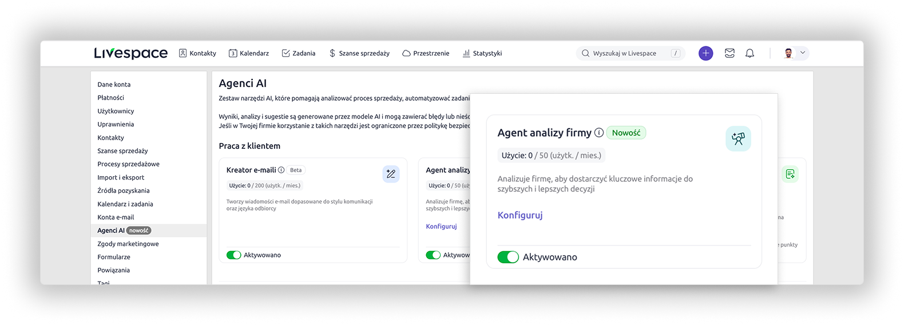Screen dimensions: 904x325
Task: Click the Wyszukaj w Livespace search field
Action: click(631, 53)
